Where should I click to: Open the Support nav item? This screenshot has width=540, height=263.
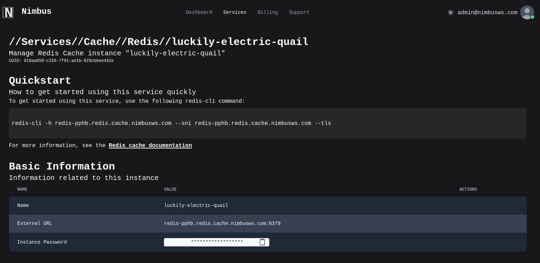(x=299, y=12)
